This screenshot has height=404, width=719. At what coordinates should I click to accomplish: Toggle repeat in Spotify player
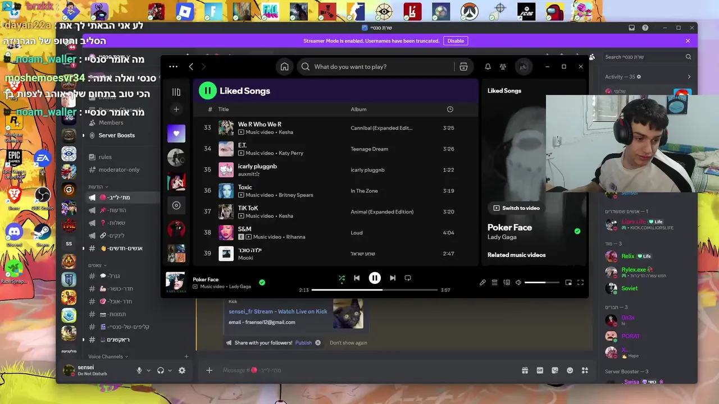point(408,278)
